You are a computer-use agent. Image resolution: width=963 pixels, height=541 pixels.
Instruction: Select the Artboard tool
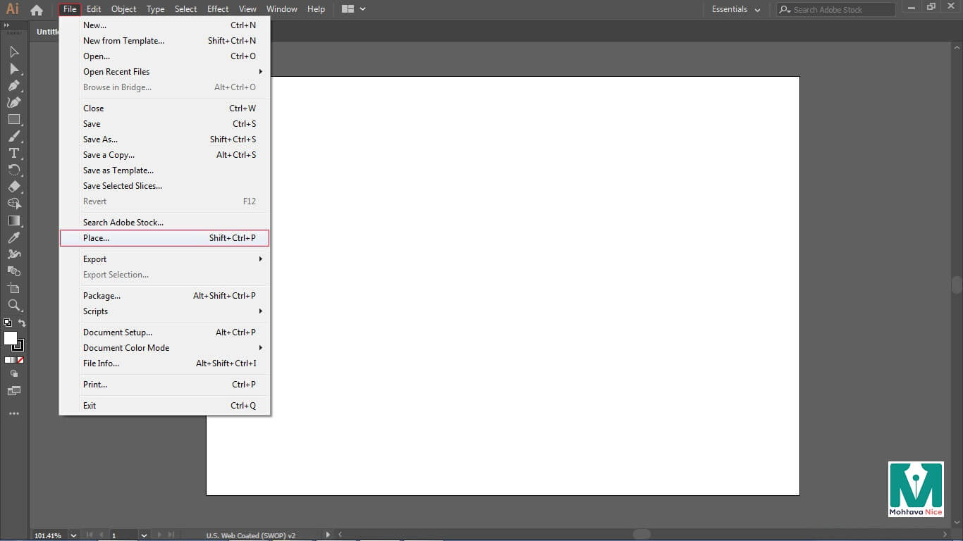click(14, 288)
